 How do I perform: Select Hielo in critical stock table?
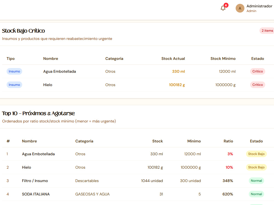pos(48,85)
